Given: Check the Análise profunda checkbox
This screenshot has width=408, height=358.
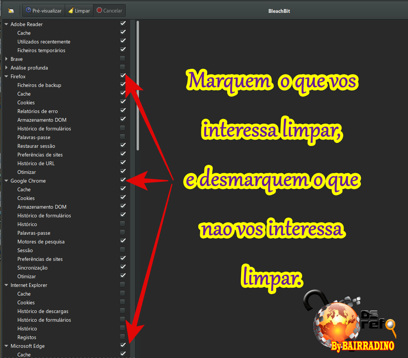Looking at the screenshot, I should coord(123,67).
